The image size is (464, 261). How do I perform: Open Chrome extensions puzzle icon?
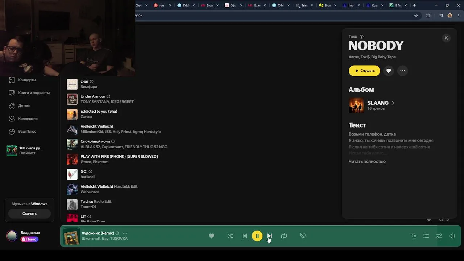click(428, 16)
